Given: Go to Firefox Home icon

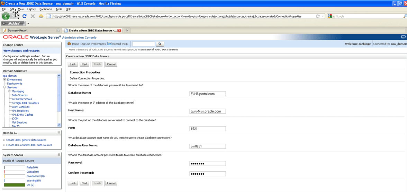Looking at the screenshot, I should 41,16.
